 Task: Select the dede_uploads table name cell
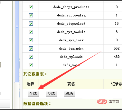[x=71, y=57]
